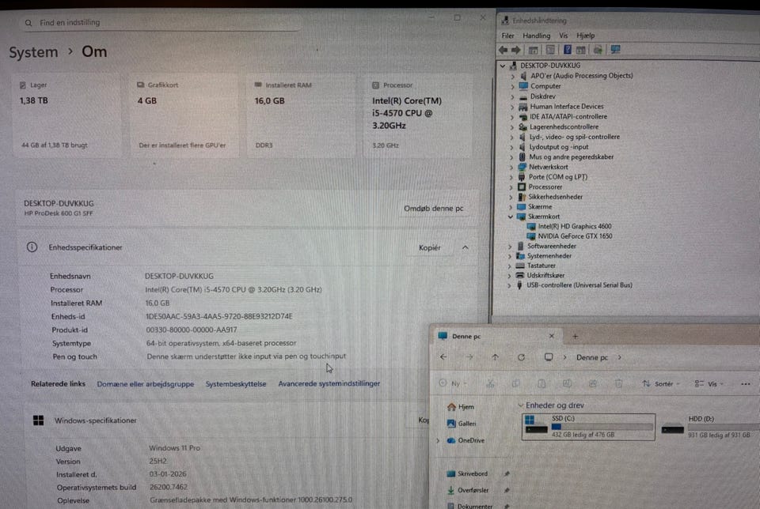760x509 pixels.
Task: Open the Sortér dropdown in Explorer
Action: (662, 383)
